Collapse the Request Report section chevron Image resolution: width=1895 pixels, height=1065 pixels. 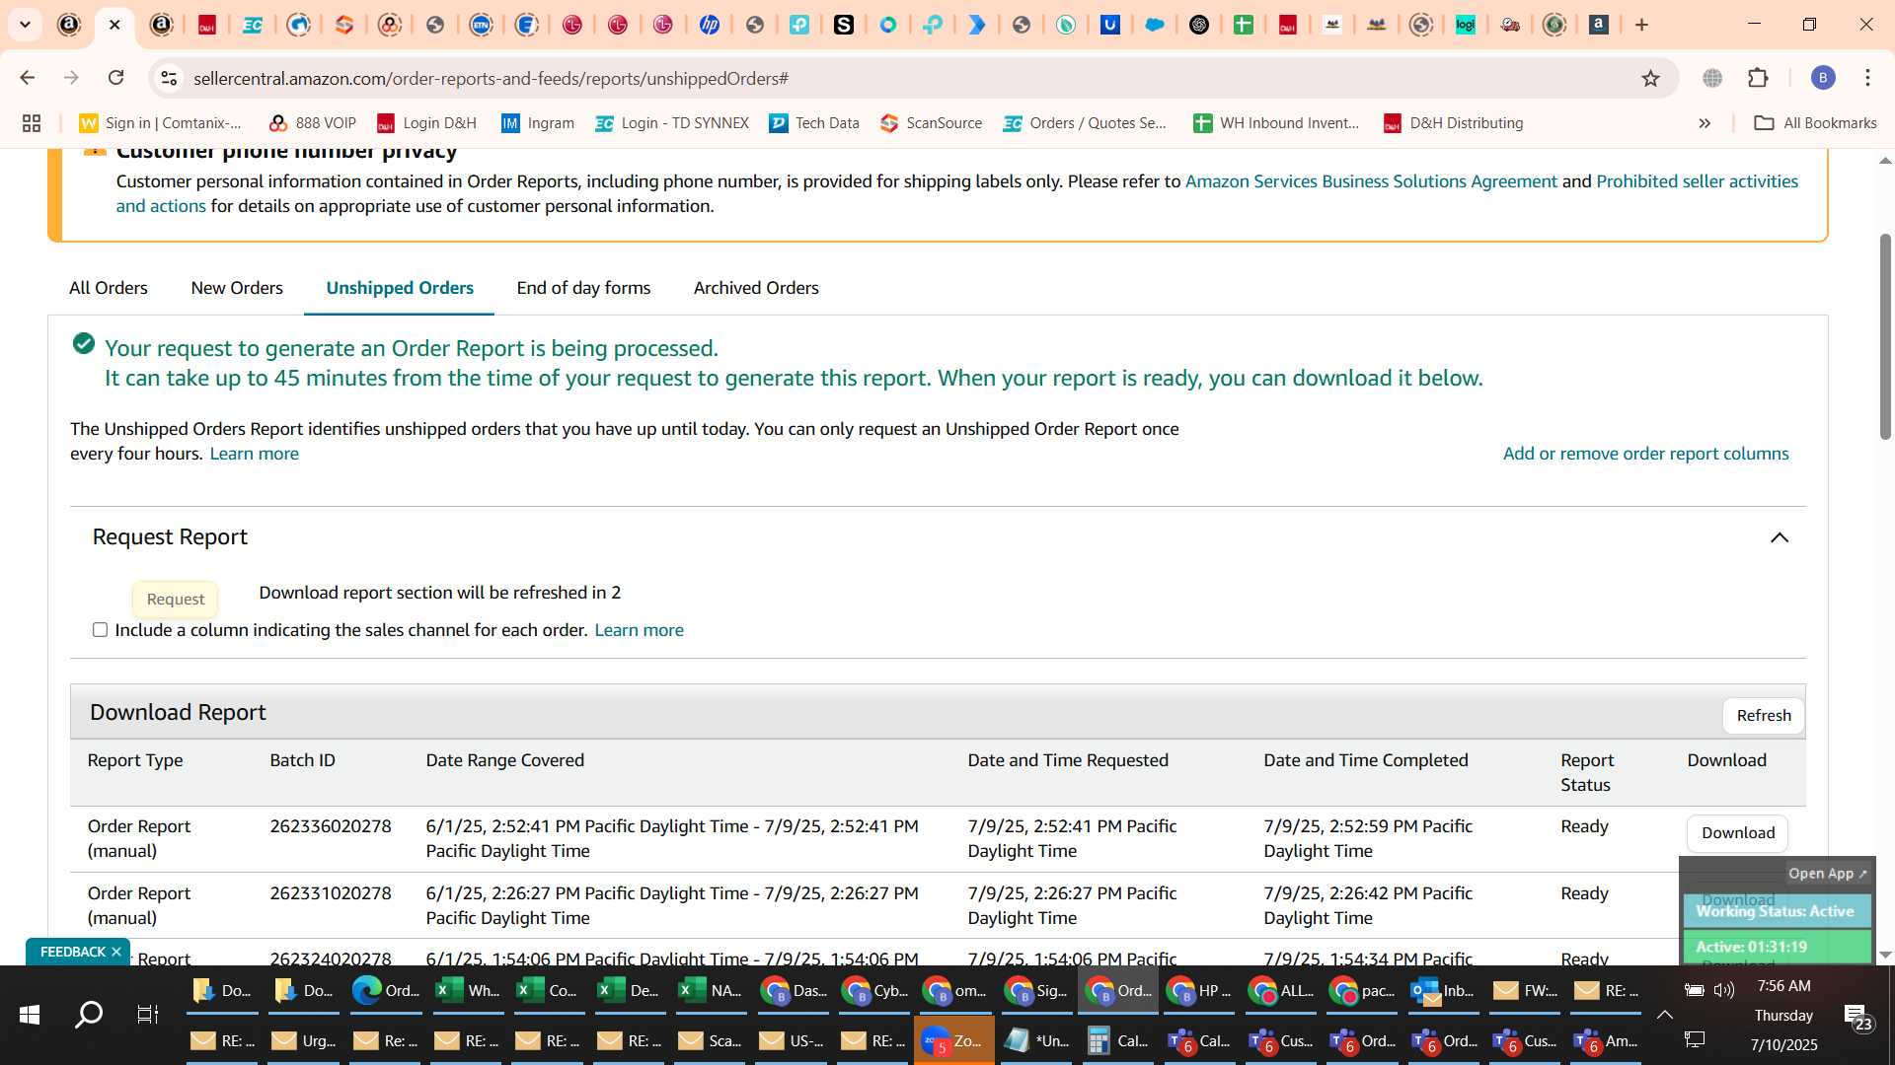[x=1779, y=537]
